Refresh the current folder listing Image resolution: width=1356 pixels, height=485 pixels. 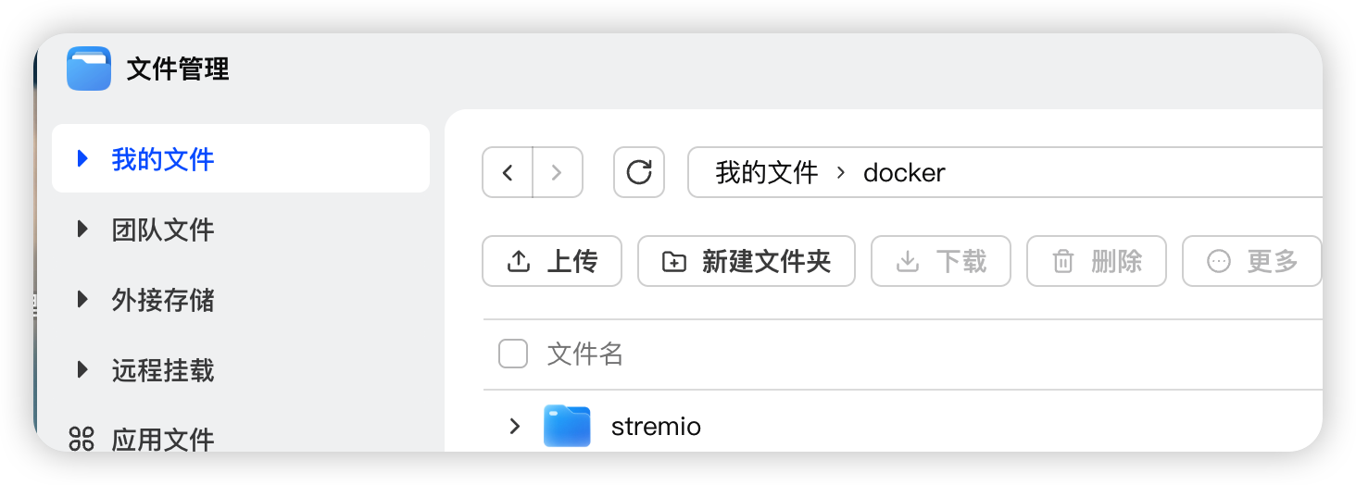click(x=639, y=172)
